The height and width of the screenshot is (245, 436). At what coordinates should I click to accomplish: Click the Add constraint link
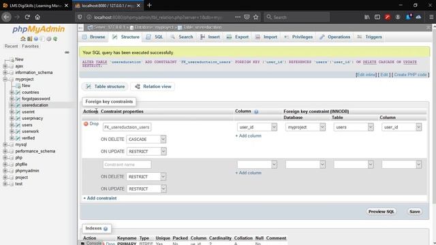pos(100,198)
